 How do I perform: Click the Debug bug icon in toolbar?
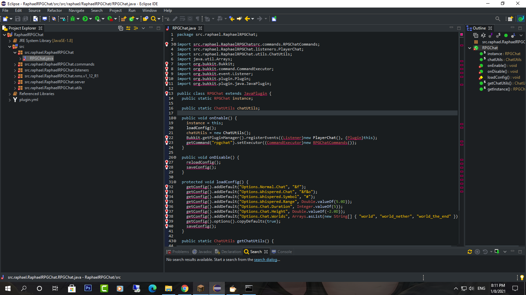(73, 19)
